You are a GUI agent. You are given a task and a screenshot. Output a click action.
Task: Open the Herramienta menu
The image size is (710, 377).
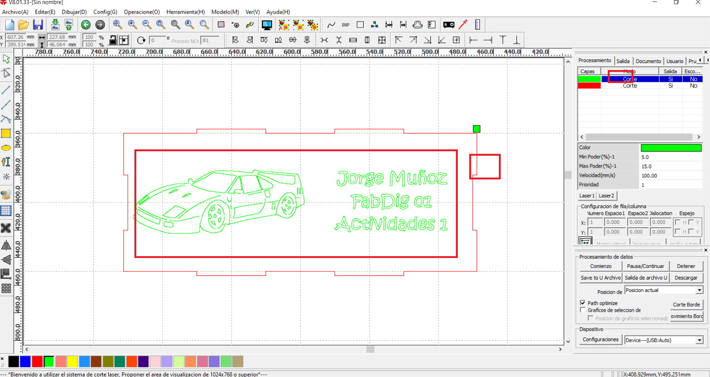point(186,12)
